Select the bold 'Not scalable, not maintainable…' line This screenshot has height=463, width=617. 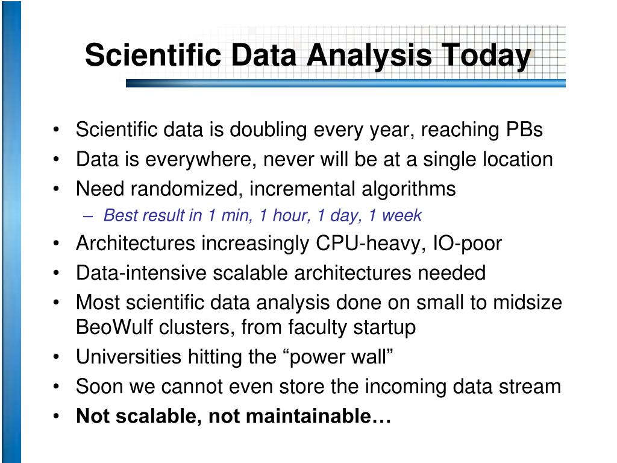point(233,416)
